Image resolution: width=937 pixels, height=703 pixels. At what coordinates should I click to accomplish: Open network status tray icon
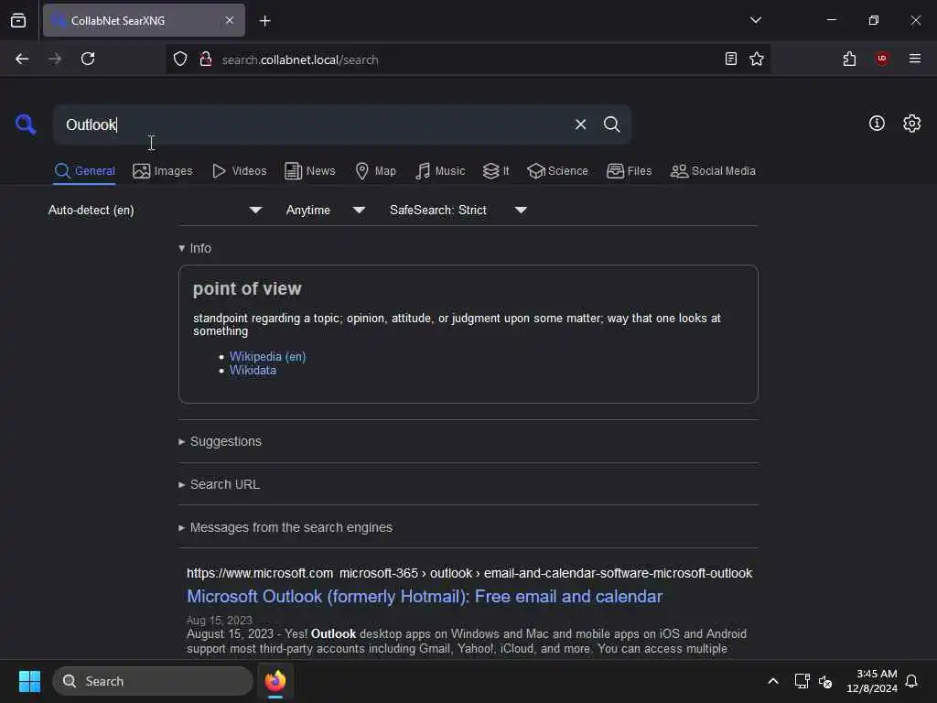point(802,681)
